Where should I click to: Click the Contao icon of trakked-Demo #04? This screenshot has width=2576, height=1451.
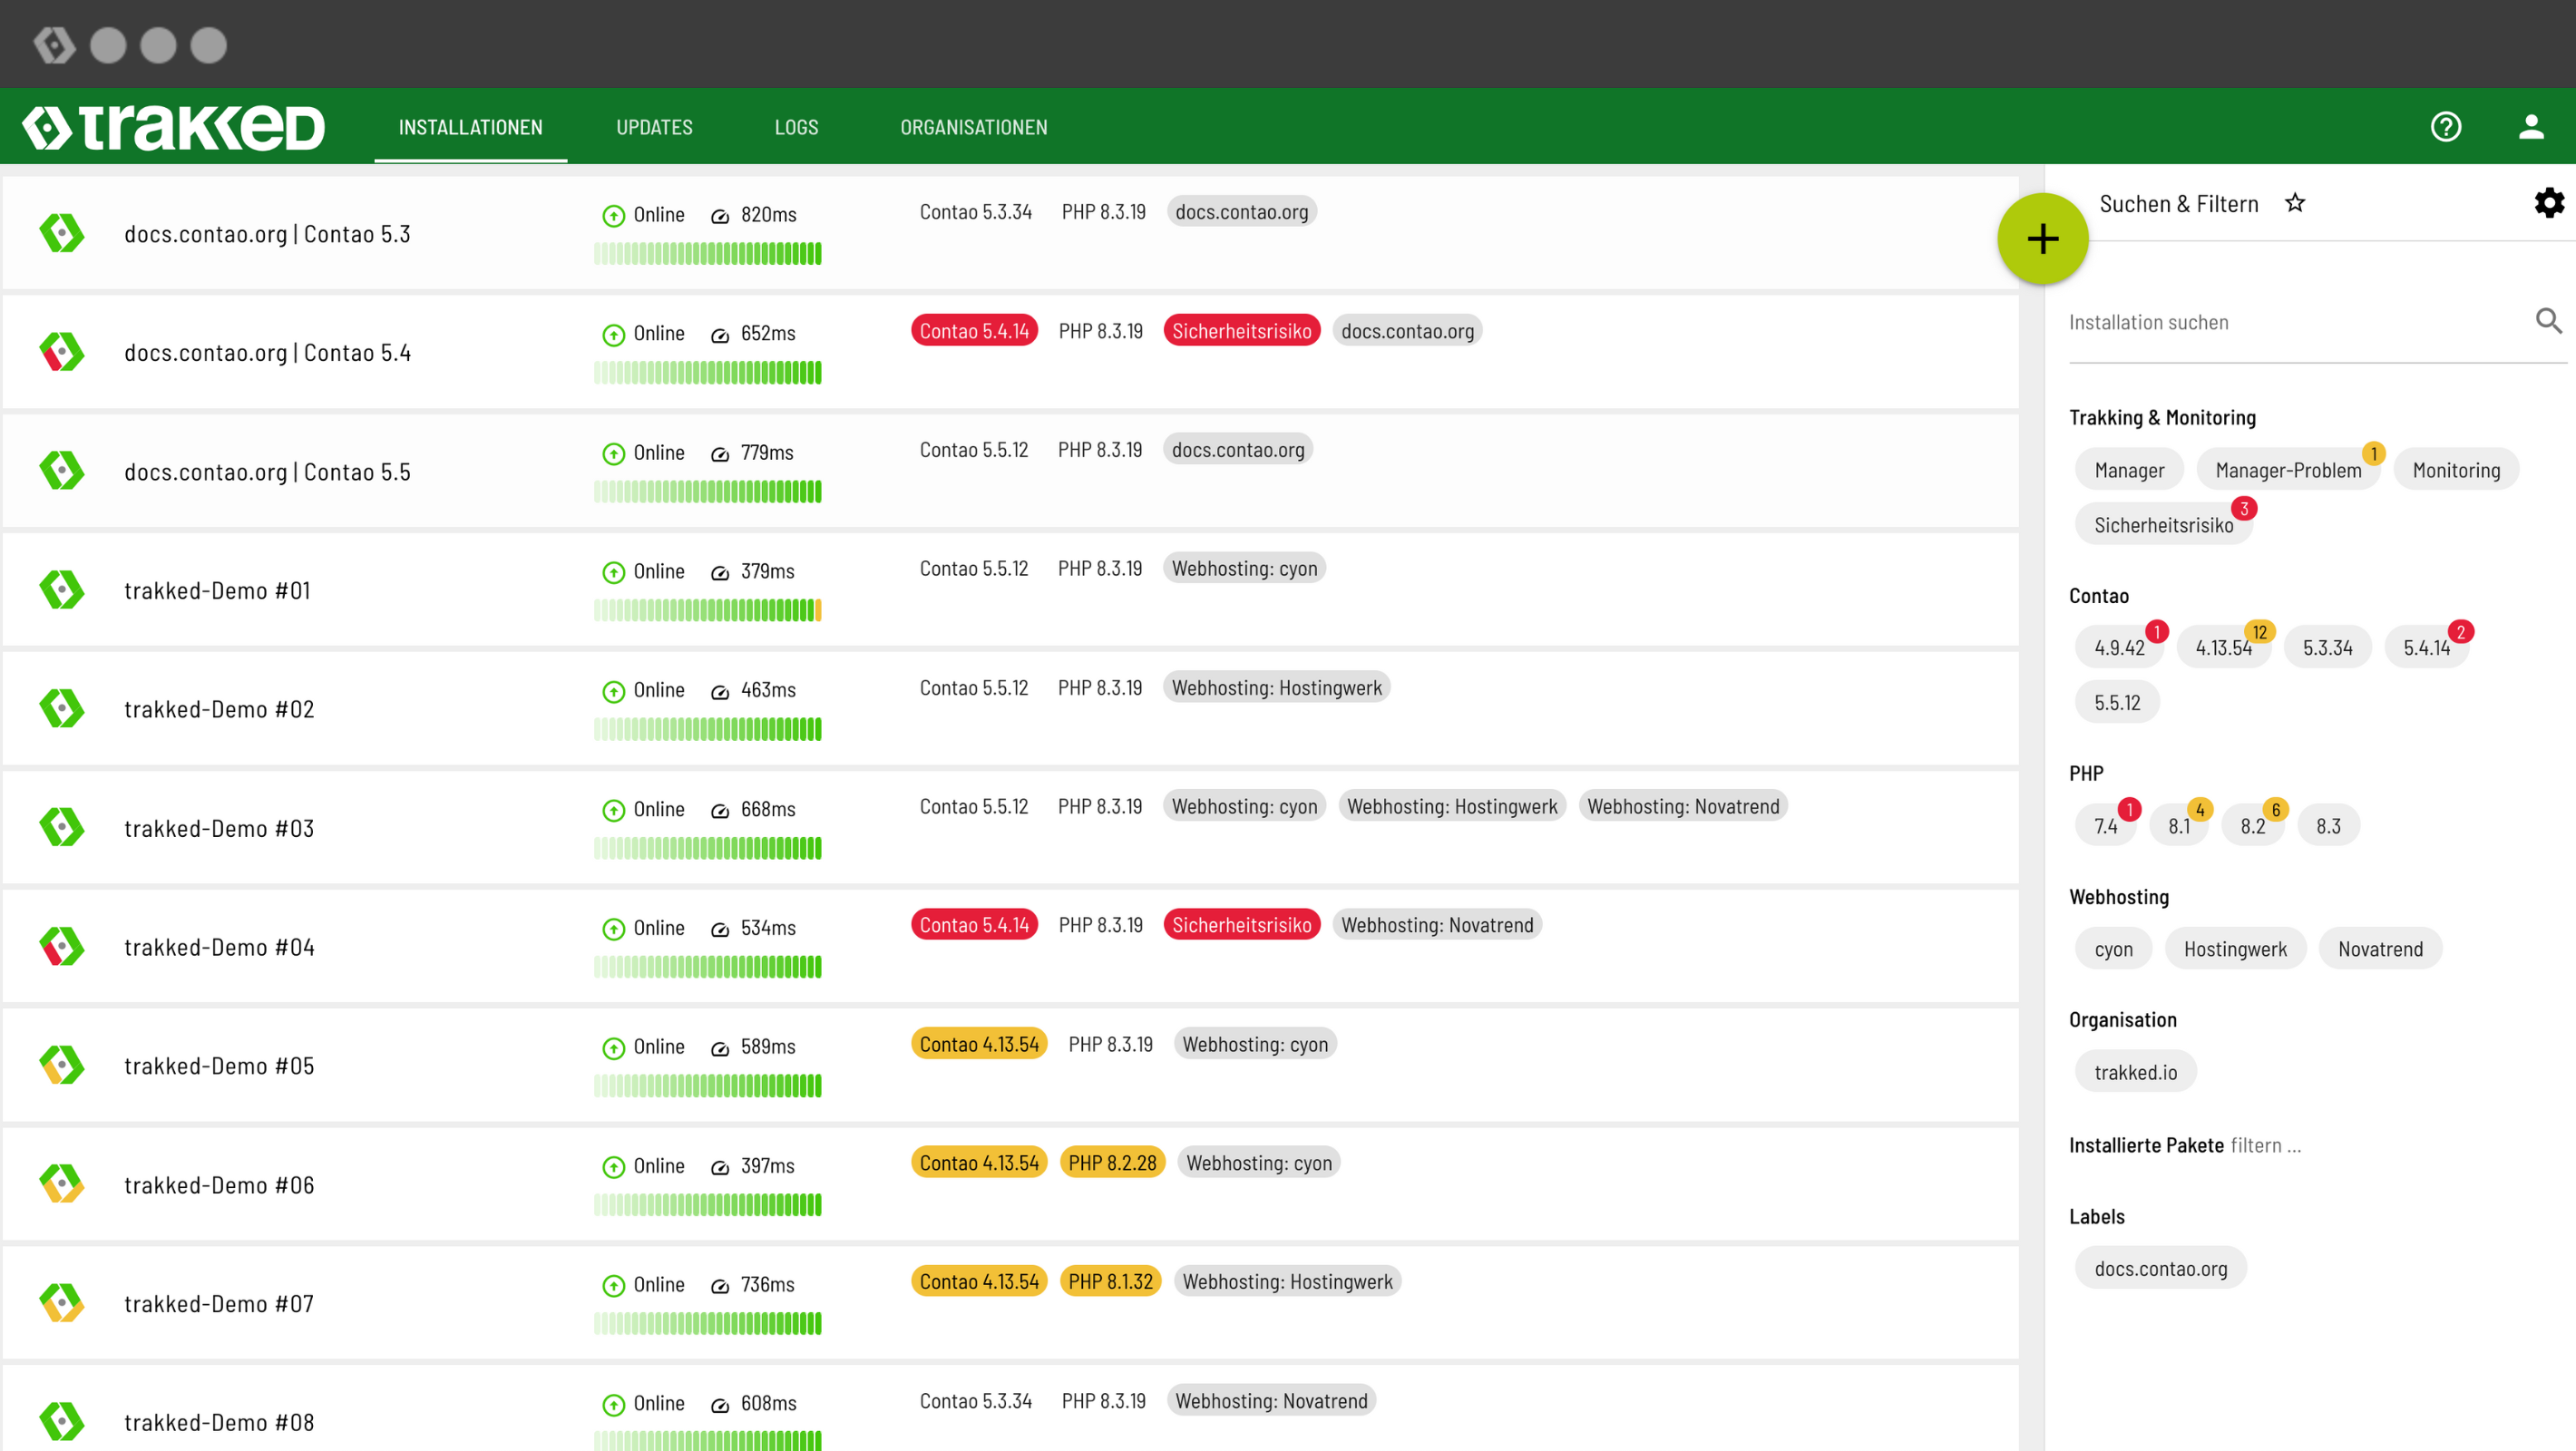point(62,946)
